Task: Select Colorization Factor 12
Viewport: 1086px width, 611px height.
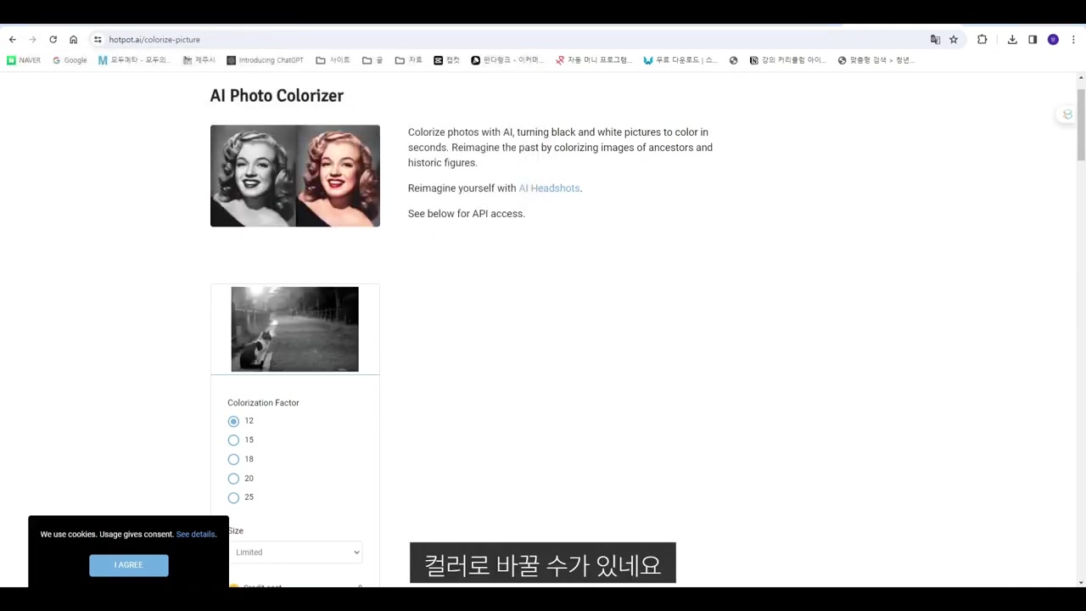Action: [x=233, y=421]
